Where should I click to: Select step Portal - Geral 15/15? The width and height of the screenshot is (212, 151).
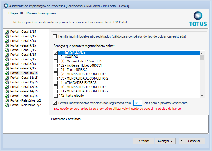[x=24, y=96]
